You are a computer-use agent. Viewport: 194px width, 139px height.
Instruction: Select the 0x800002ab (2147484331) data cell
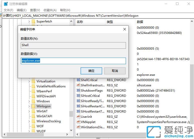click(x=156, y=91)
